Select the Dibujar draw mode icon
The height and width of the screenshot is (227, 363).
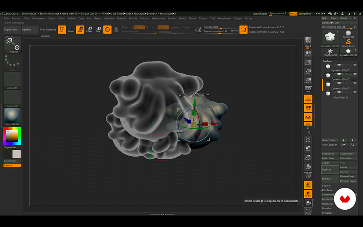pos(71,30)
